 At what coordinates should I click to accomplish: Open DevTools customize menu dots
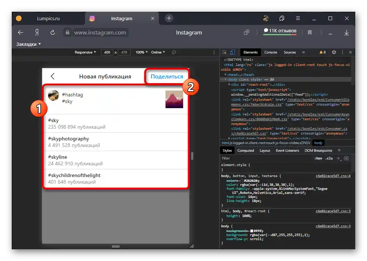[342, 52]
